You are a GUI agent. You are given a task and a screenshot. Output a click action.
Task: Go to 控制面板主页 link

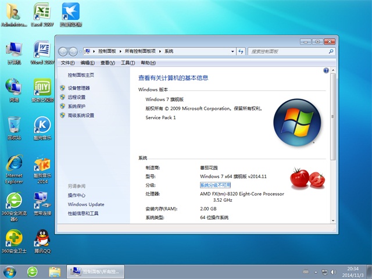click(x=81, y=75)
